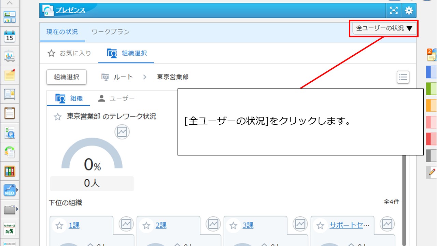This screenshot has height=246, width=437.
Task: Star the 3課 organization card
Action: tap(234, 225)
